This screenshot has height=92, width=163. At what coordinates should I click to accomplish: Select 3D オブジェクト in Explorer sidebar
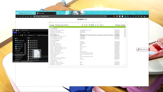[20, 41]
